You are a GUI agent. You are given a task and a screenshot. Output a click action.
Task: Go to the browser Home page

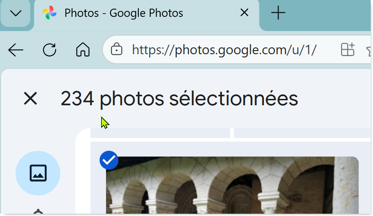[83, 50]
